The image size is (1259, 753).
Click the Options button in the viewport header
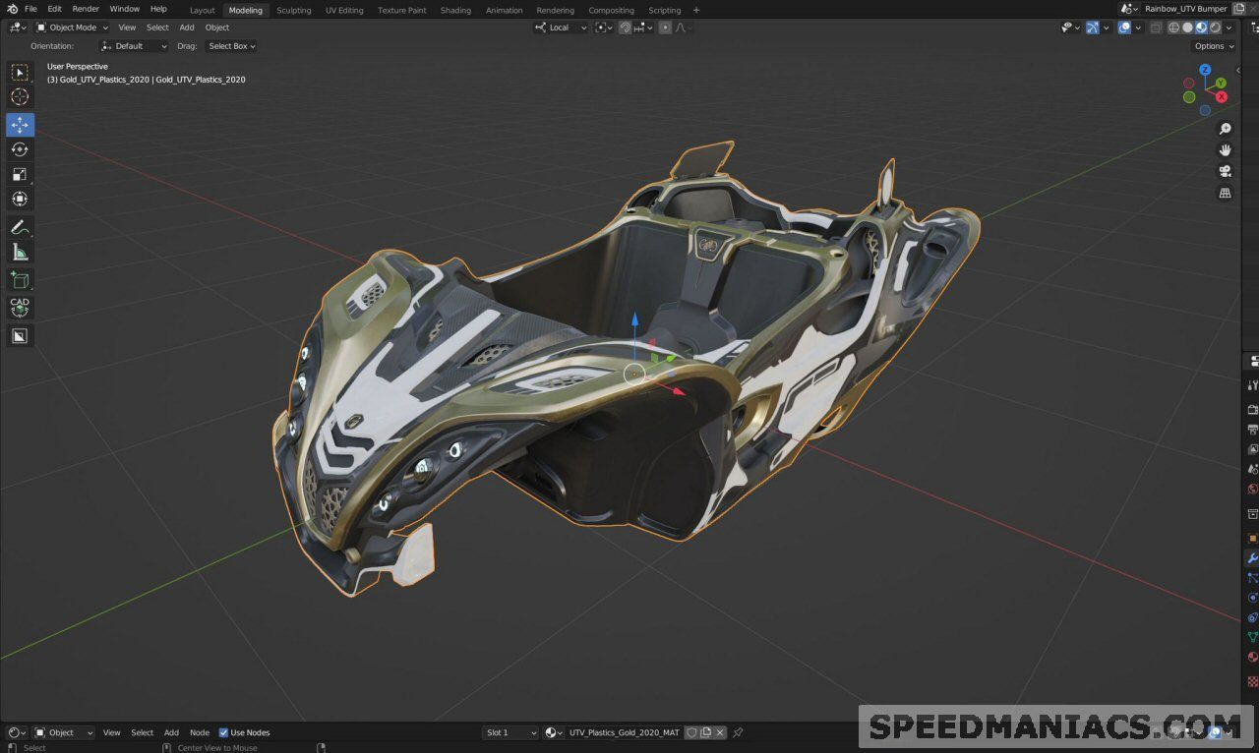pyautogui.click(x=1213, y=46)
